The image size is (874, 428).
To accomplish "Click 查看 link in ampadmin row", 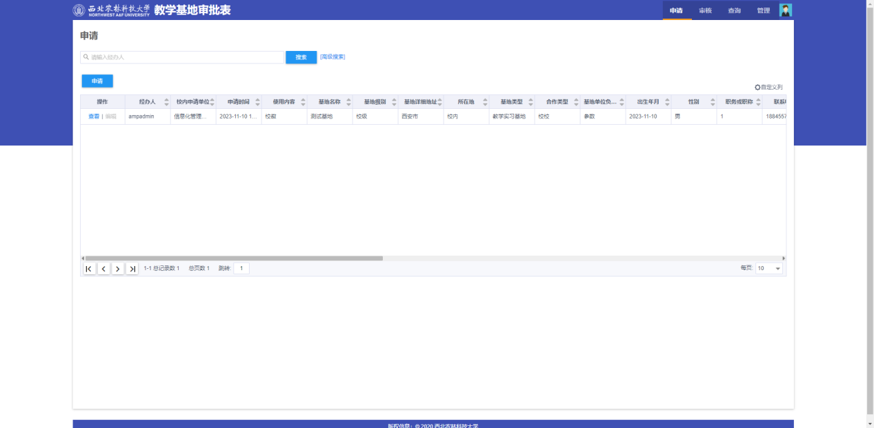I will (94, 116).
